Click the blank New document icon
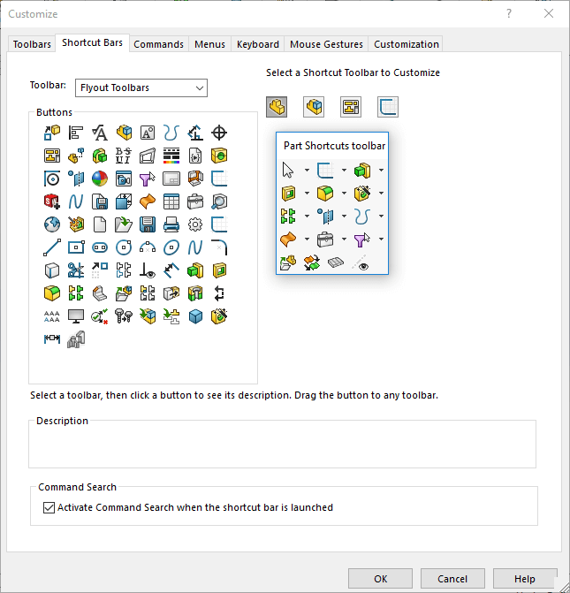570x593 pixels. coord(100,224)
